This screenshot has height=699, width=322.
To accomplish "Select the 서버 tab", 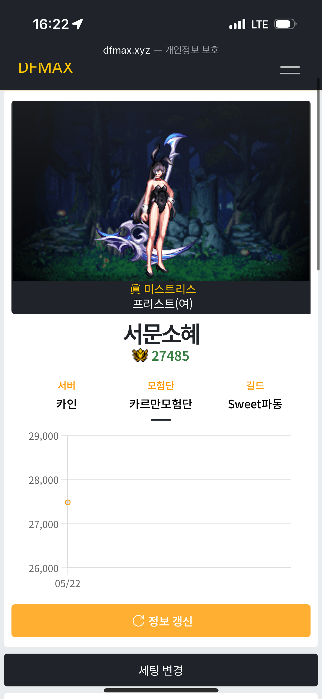I will pos(67,395).
